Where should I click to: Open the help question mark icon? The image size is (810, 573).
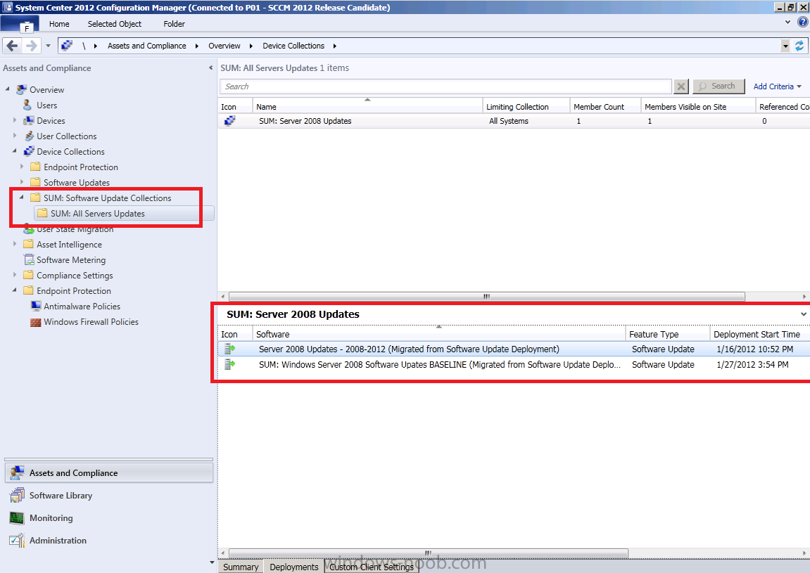pos(803,22)
